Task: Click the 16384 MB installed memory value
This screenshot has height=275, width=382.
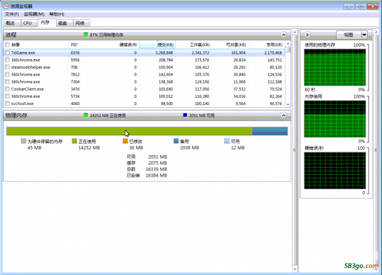Action: [x=156, y=175]
